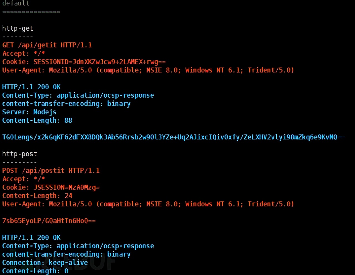The width and height of the screenshot is (355, 275).
Task: Click the POST body string starting 7sb65EyoLP
Action: click(x=49, y=221)
